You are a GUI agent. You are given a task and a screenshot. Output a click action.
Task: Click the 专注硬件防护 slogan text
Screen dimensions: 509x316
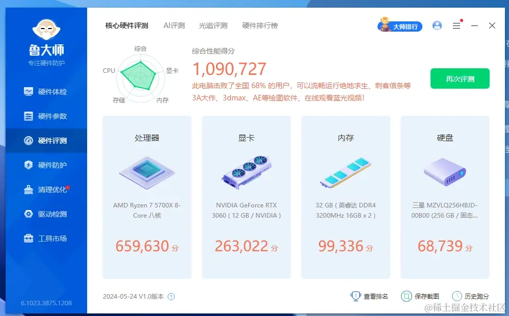[46, 63]
